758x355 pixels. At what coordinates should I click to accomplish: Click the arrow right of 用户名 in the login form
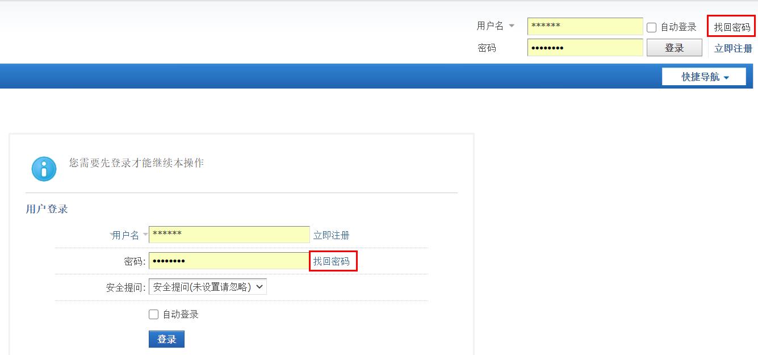pos(145,235)
